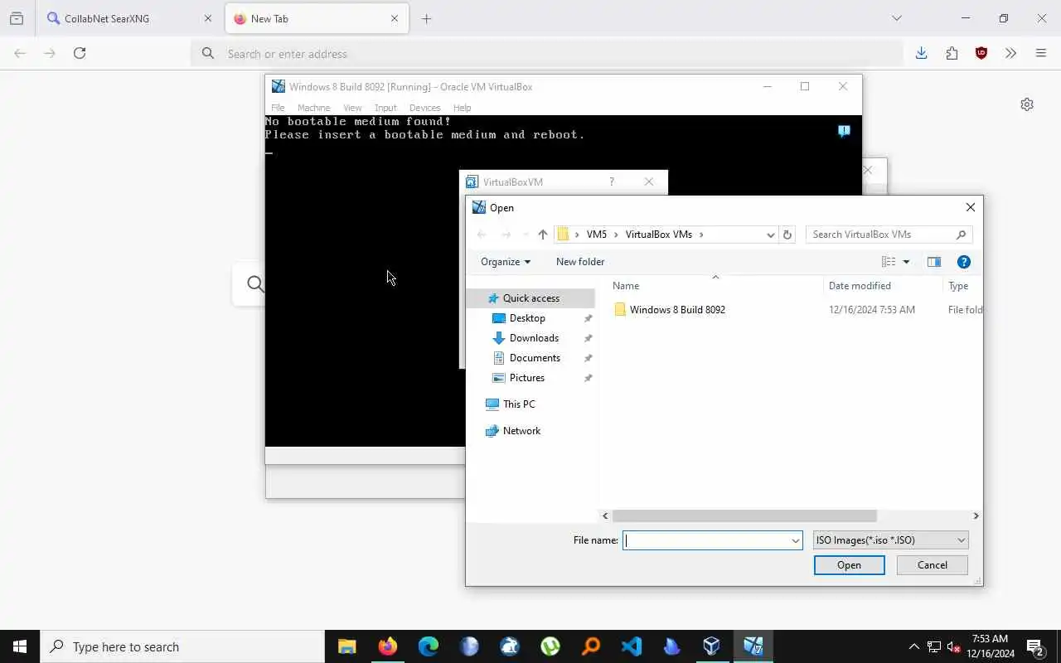Image resolution: width=1061 pixels, height=663 pixels.
Task: Expand the File name dropdown arrow
Action: point(796,540)
